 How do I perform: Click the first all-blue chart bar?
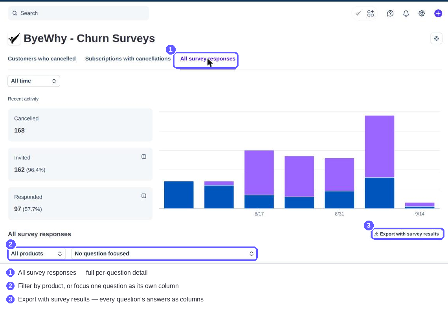(179, 195)
